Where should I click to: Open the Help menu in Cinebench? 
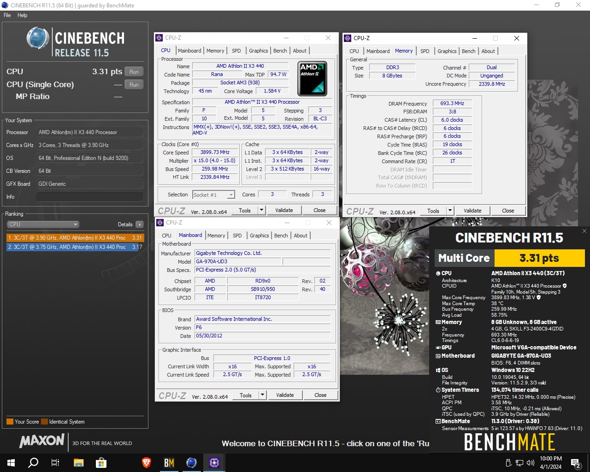22,15
